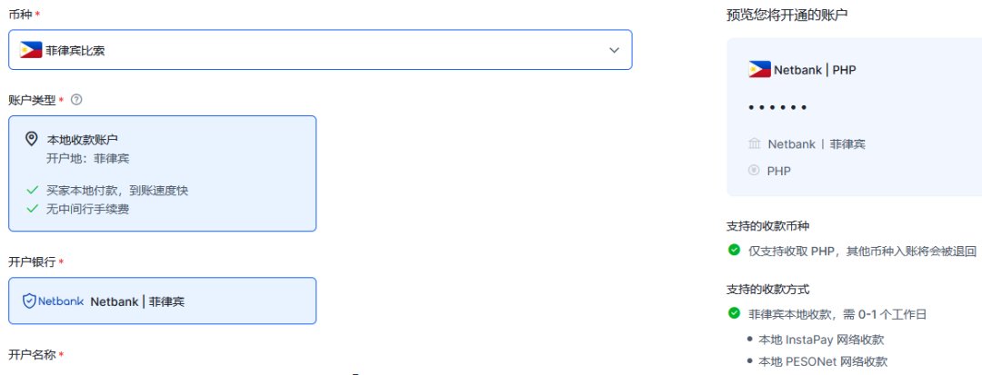Click the help icon beside 账户类型
Screen dimensions: 982x375
click(76, 99)
